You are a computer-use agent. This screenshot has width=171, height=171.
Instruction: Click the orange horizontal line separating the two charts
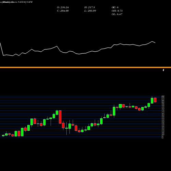pyautogui.click(x=85, y=67)
